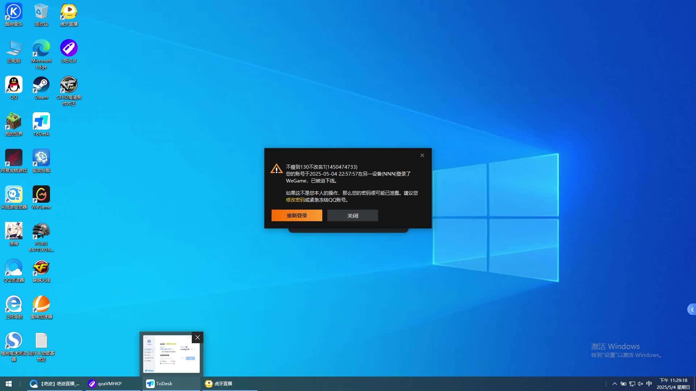Launch Huya Live desktop shortcut

69,15
